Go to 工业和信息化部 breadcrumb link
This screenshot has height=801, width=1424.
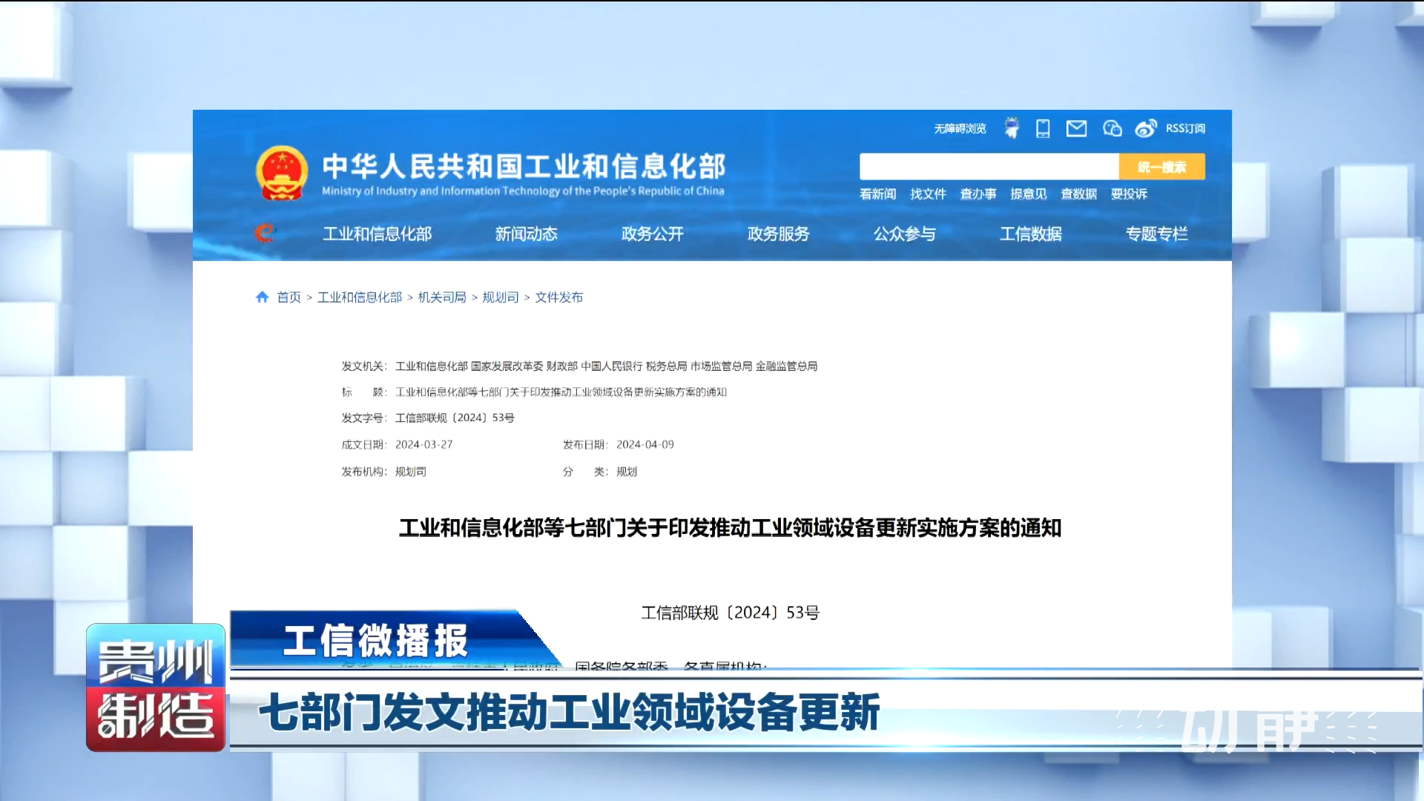[360, 297]
